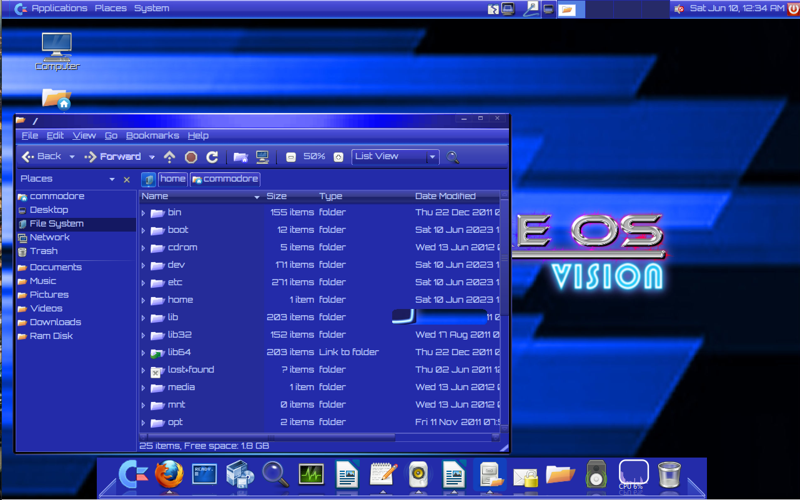Open the Go menu
The width and height of the screenshot is (800, 500).
[x=111, y=135]
